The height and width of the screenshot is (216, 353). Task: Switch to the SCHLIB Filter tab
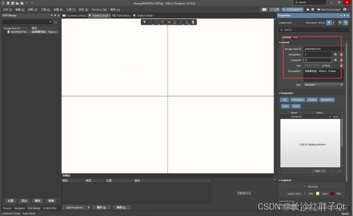pos(50,208)
